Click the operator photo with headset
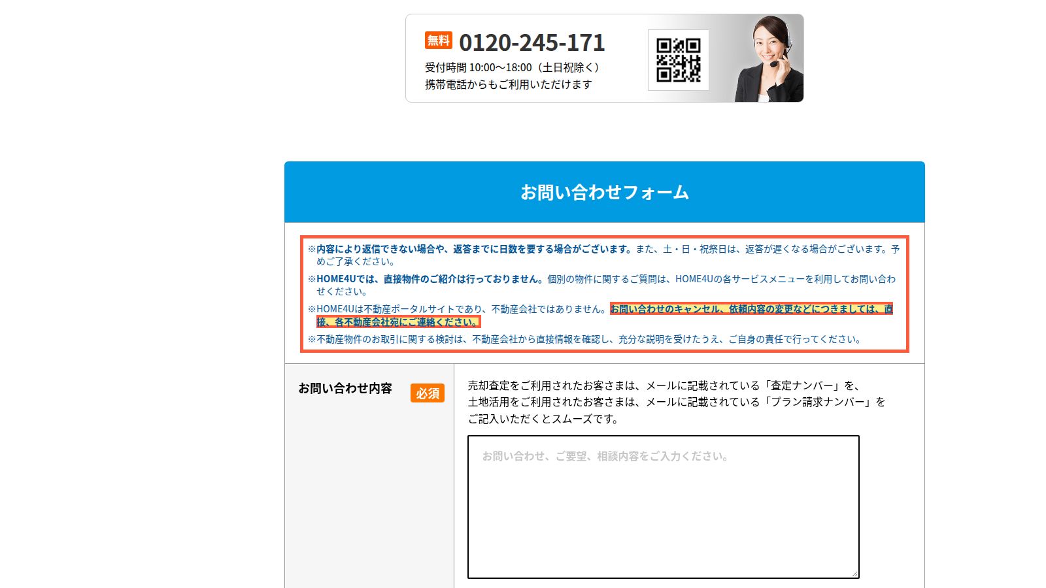Viewport: 1046px width, 588px height. tap(768, 59)
